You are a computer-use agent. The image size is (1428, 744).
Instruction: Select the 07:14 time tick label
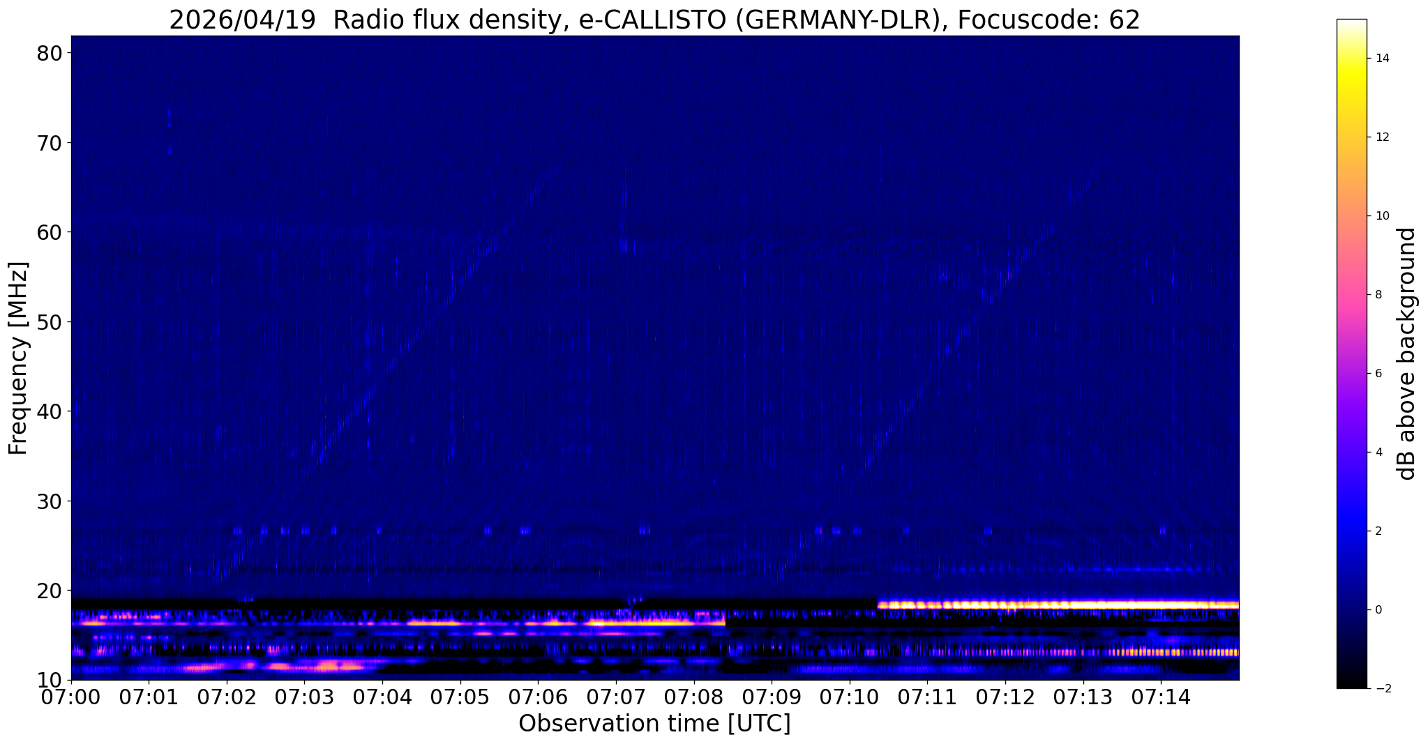coord(1161,697)
